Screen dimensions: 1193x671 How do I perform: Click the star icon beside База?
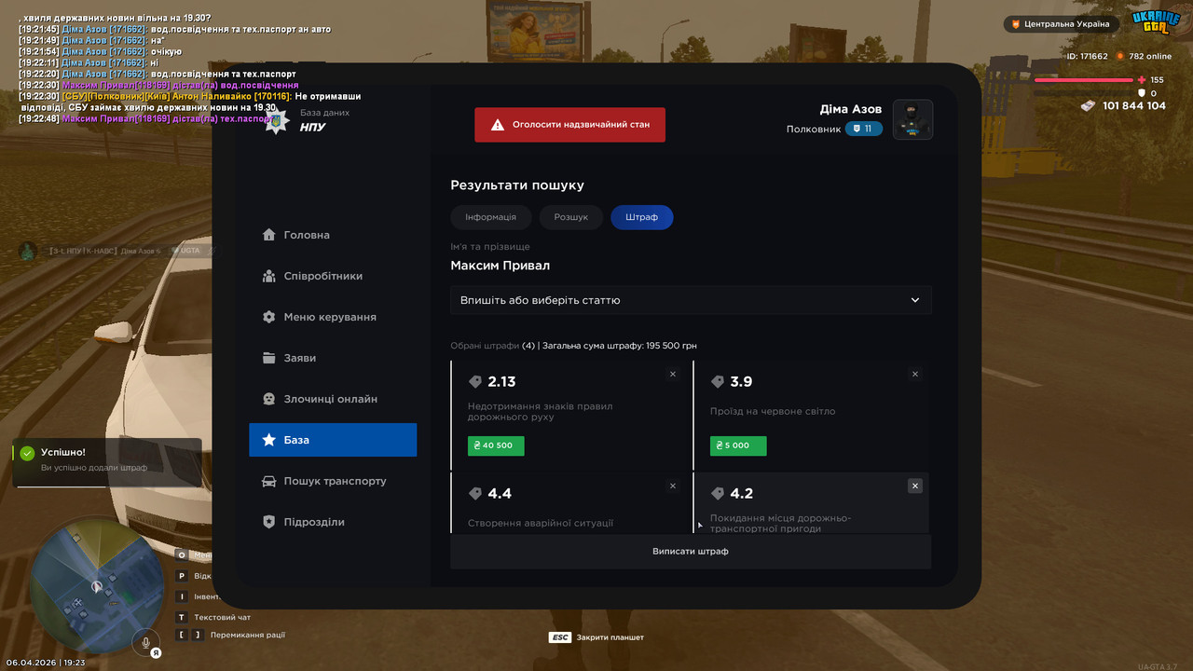point(268,440)
